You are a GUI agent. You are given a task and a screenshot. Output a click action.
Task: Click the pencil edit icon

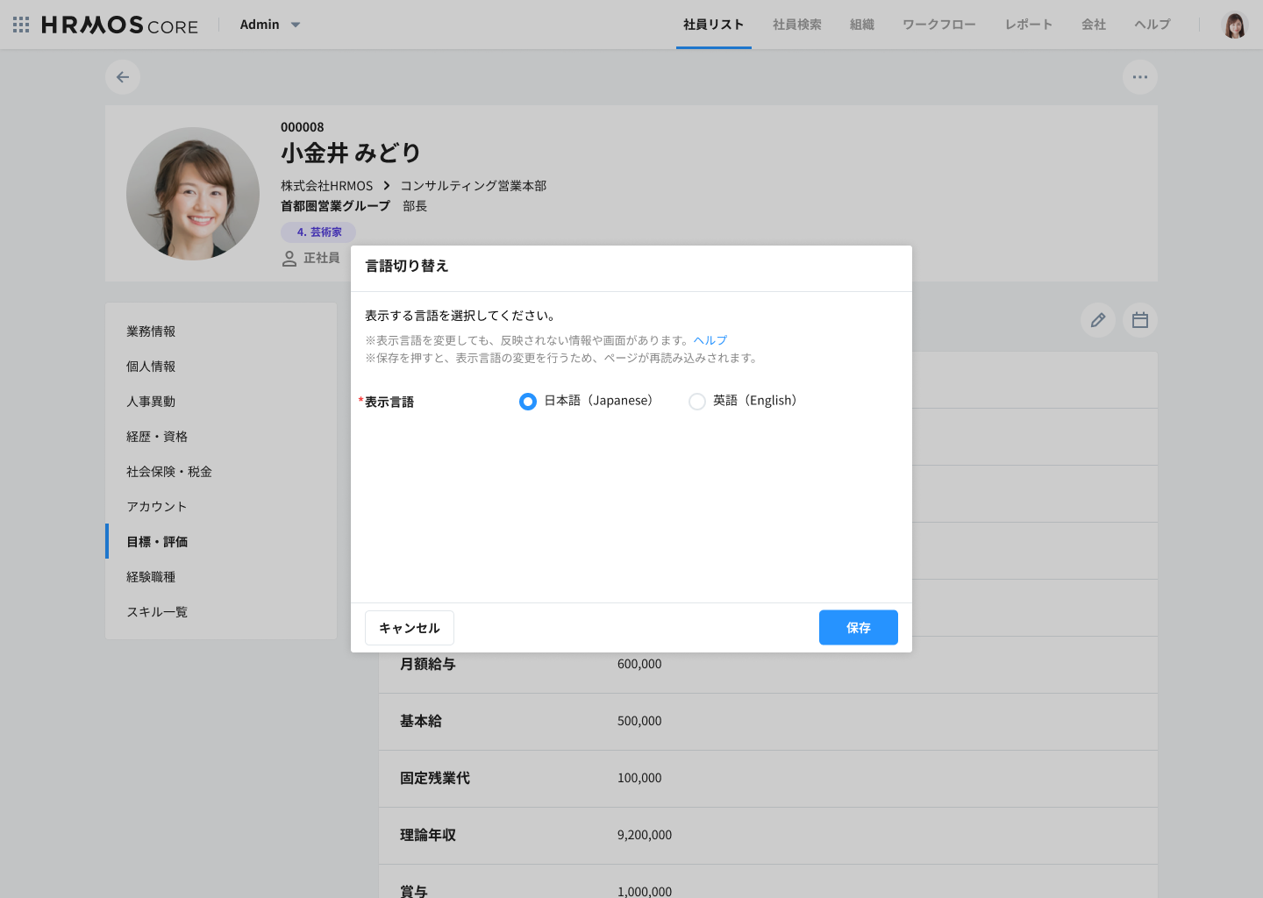[x=1097, y=320]
